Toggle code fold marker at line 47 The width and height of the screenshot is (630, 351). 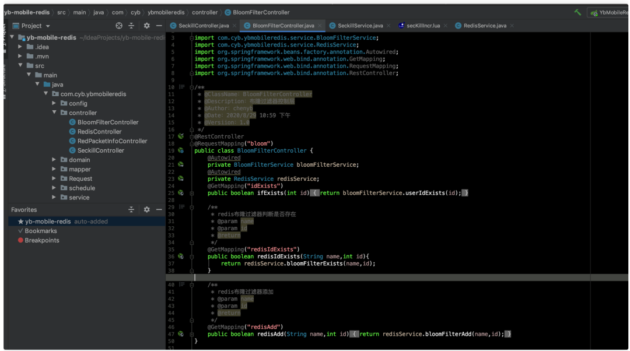point(191,334)
